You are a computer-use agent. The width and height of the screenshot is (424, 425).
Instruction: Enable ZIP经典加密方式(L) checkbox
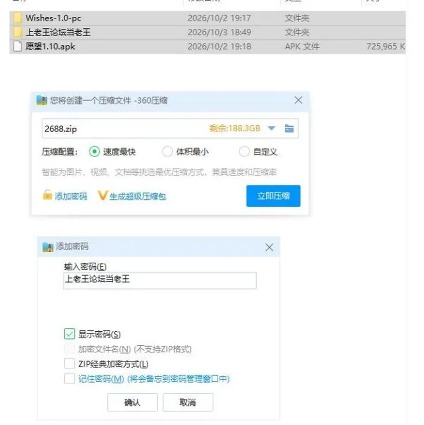point(69,364)
